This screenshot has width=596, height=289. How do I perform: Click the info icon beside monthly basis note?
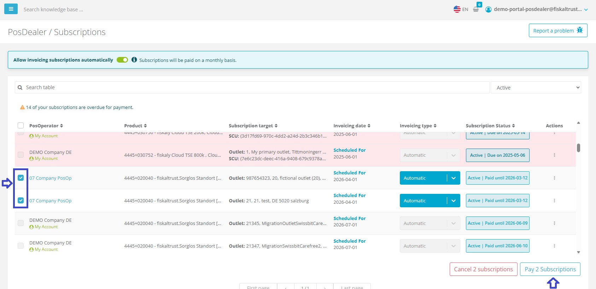pyautogui.click(x=134, y=60)
